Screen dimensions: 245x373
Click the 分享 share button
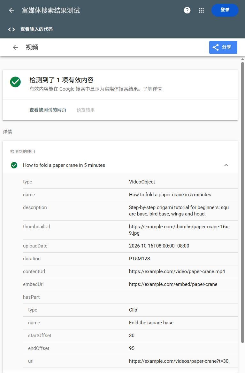223,47
